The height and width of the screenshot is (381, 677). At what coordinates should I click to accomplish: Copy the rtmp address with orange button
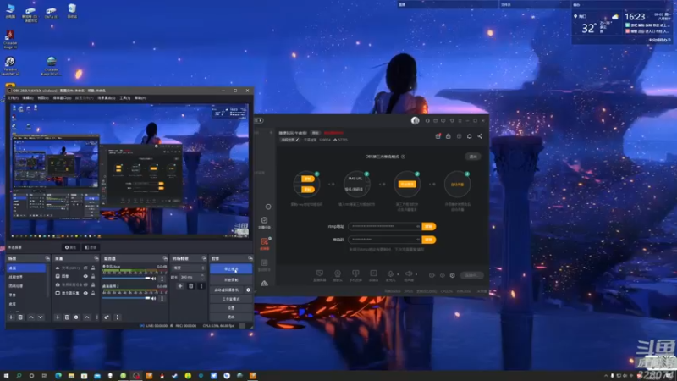click(x=429, y=226)
